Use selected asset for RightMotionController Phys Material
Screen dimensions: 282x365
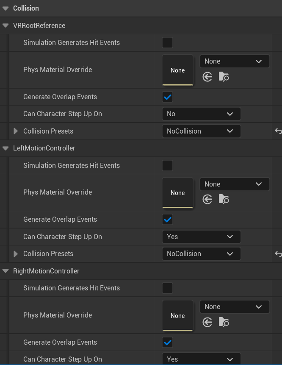(207, 322)
